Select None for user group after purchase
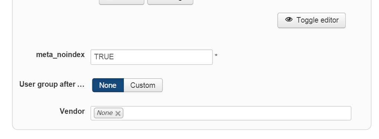The image size is (379, 139). tap(108, 85)
